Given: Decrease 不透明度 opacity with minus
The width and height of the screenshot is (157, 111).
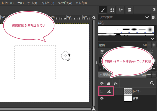Looking at the screenshot, I should 149,75.
